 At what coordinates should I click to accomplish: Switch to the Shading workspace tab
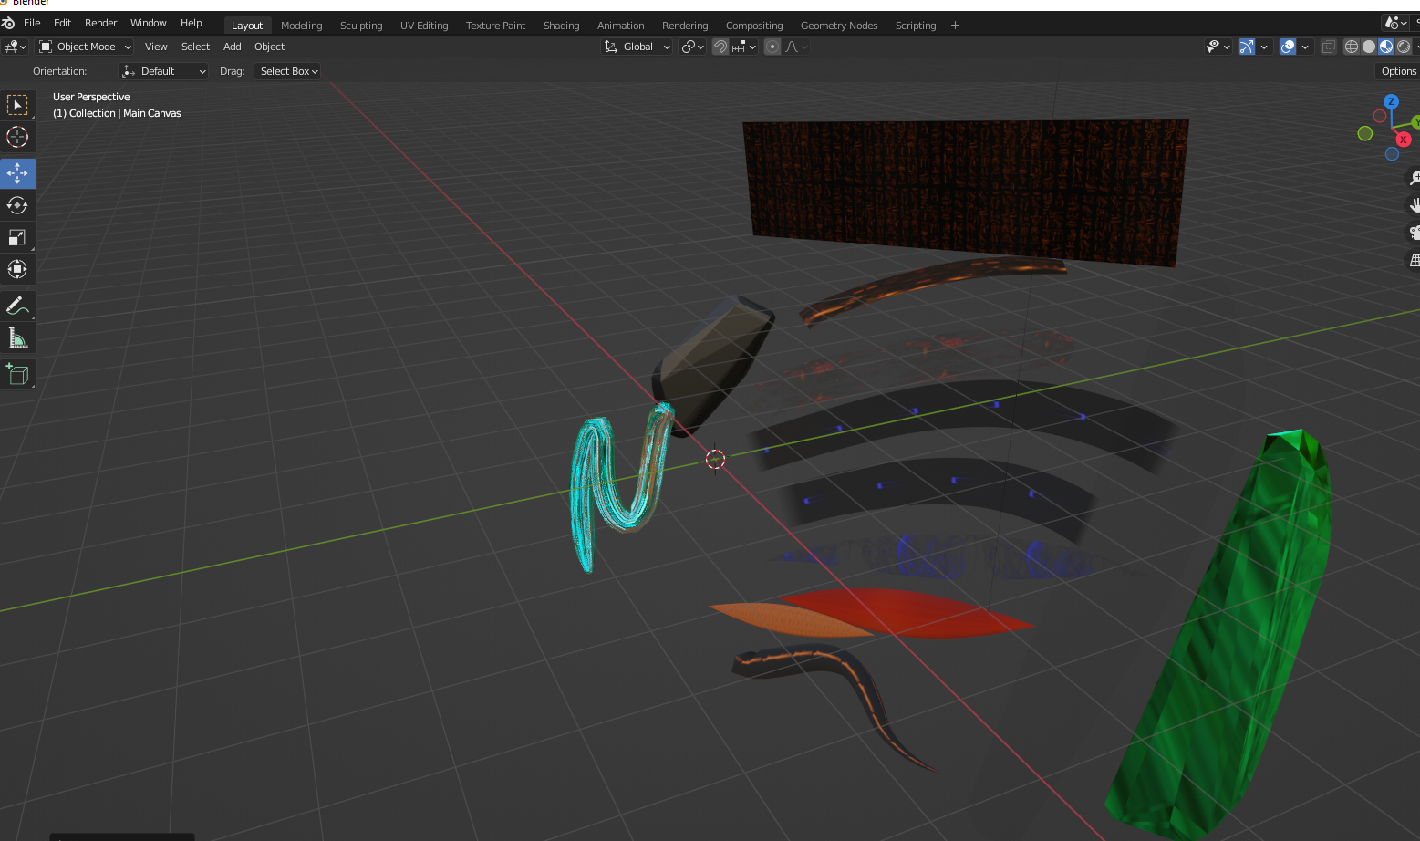coord(561,25)
